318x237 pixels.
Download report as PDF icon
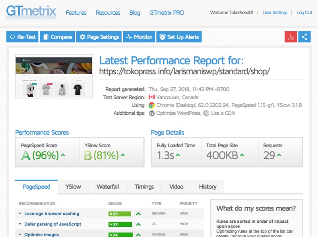(291, 37)
